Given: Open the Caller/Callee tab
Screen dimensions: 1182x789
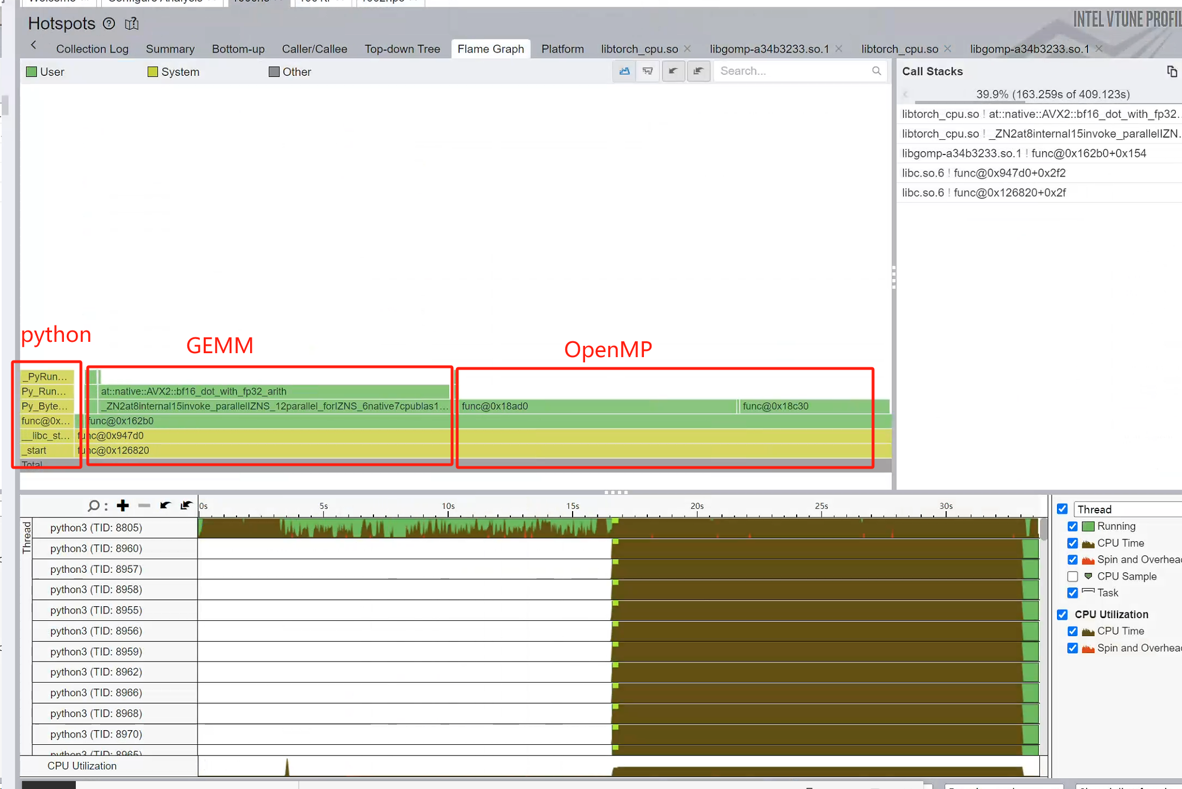Looking at the screenshot, I should click(x=315, y=49).
